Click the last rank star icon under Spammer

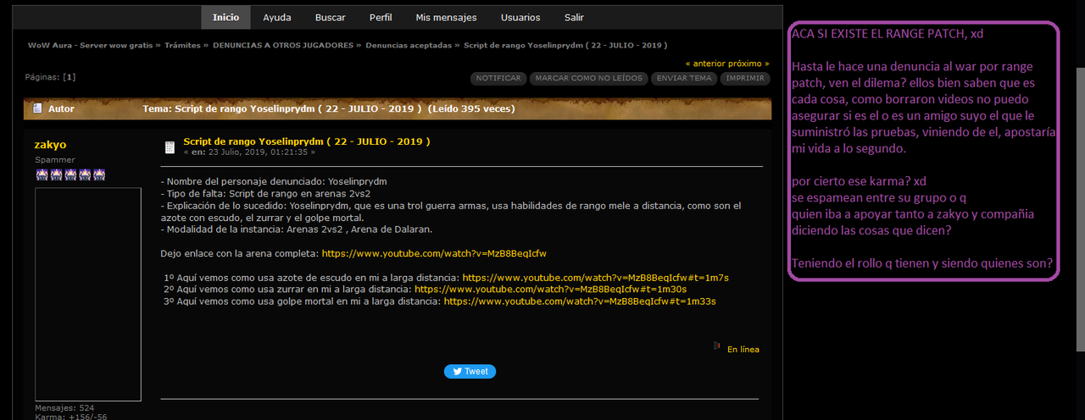98,174
